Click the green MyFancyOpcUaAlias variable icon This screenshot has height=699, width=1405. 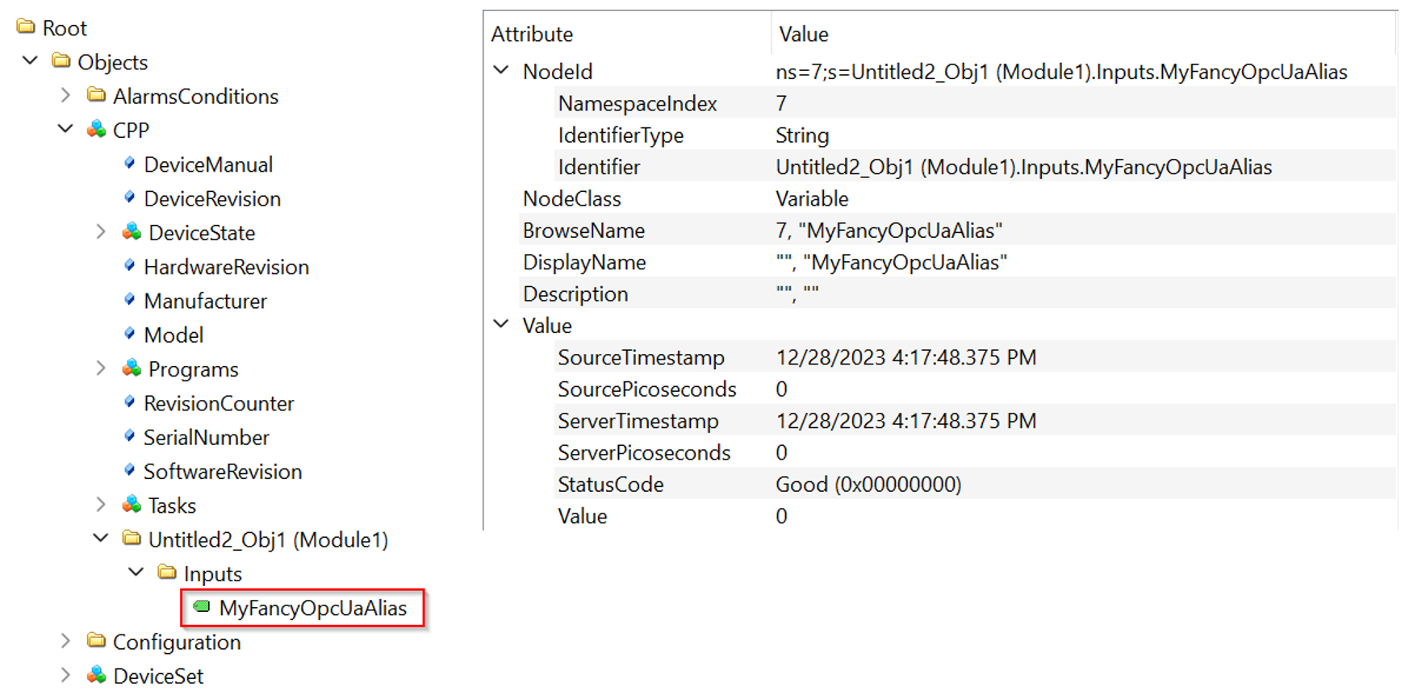click(202, 606)
